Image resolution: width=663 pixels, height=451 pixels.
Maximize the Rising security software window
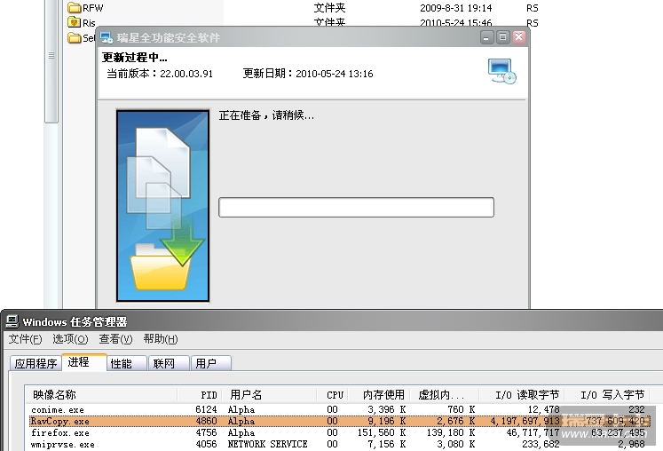click(502, 37)
